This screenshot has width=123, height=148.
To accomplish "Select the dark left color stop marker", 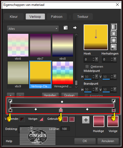I will click(x=10, y=110).
